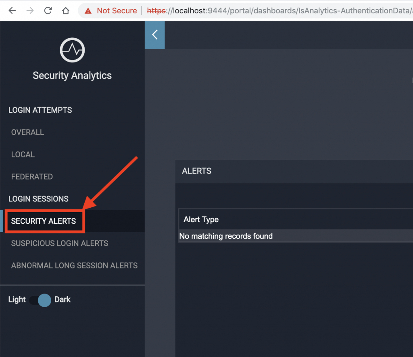Click the ALERTS panel header
The image size is (413, 357).
click(x=197, y=171)
